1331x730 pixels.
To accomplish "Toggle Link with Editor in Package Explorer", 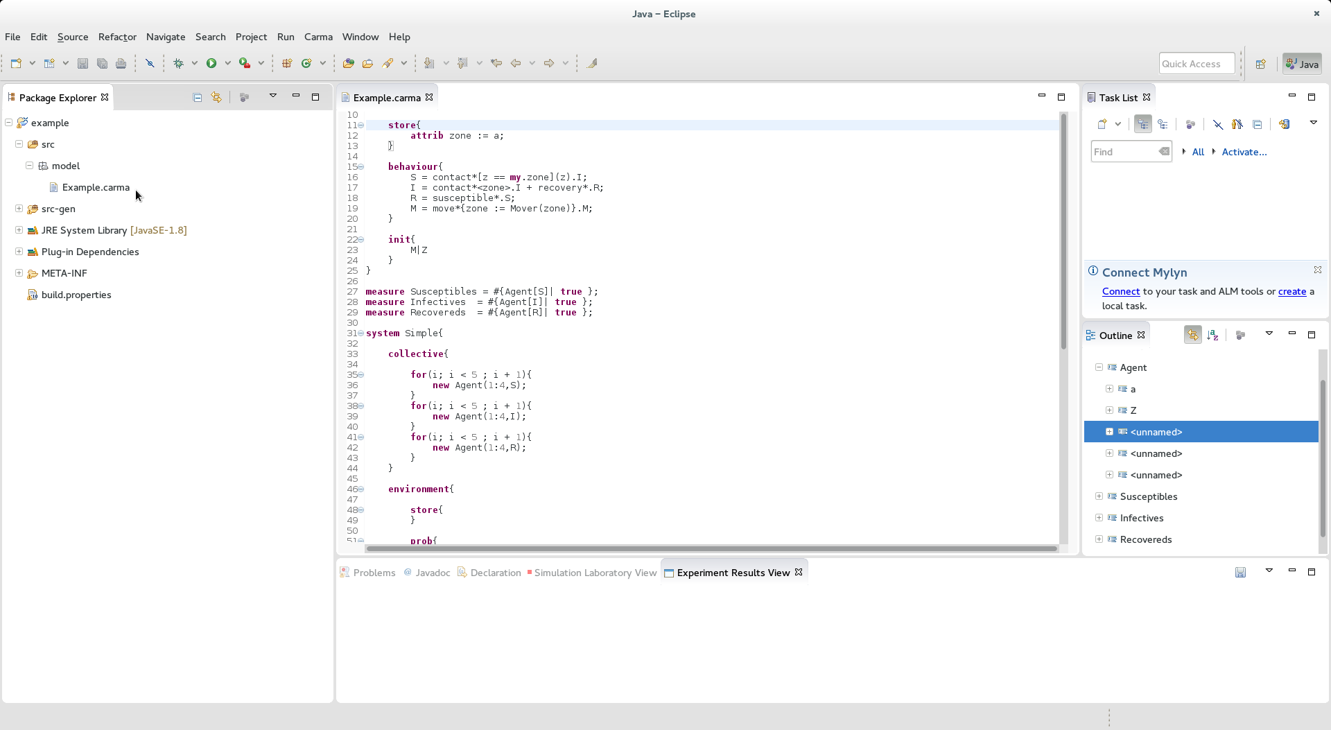I will pos(216,97).
